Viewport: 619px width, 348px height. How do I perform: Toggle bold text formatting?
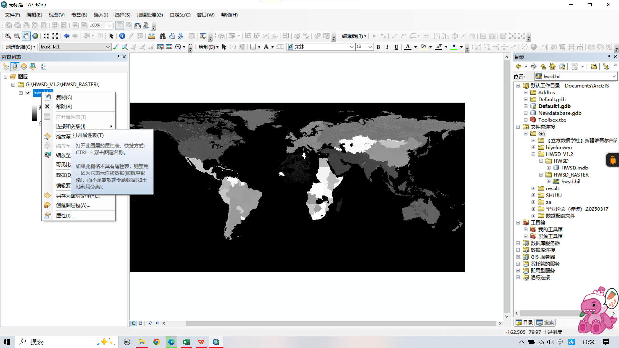378,47
